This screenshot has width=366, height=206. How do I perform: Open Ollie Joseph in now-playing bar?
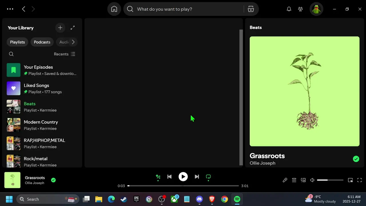35,183
